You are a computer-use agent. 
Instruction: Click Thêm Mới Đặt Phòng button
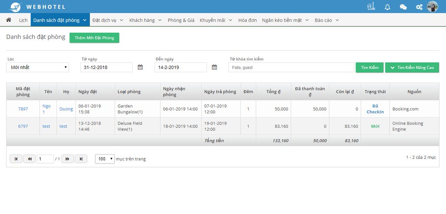click(94, 38)
